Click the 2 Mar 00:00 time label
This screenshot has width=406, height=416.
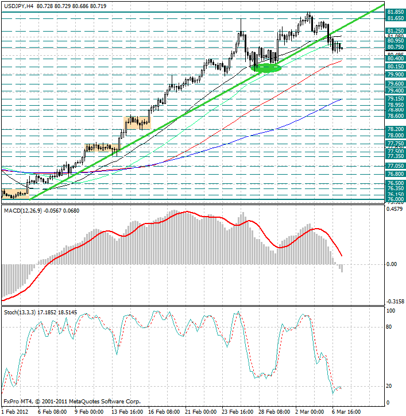coord(310,412)
